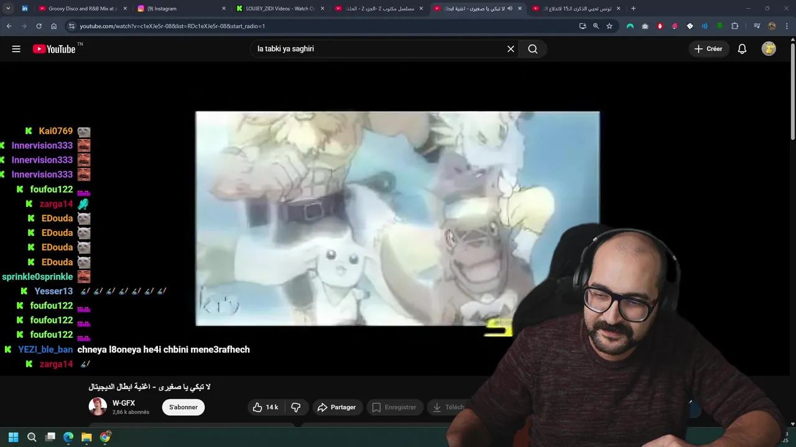
Task: Go forward in the browser
Action: click(24, 26)
